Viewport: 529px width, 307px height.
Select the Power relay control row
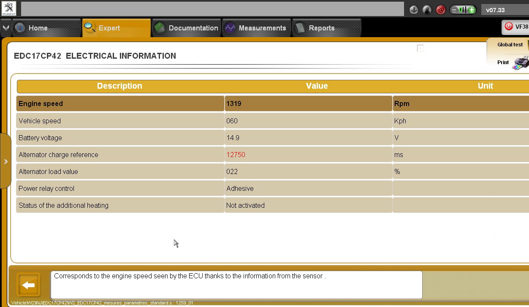coord(272,188)
